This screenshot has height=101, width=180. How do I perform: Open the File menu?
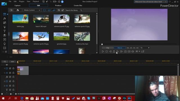tap(10, 1)
